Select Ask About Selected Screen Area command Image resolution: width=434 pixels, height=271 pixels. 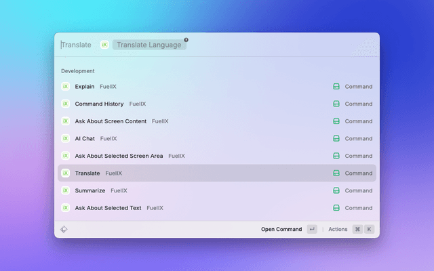coord(119,156)
